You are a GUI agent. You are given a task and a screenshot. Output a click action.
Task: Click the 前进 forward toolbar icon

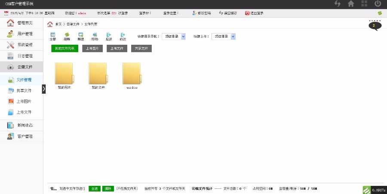123,36
